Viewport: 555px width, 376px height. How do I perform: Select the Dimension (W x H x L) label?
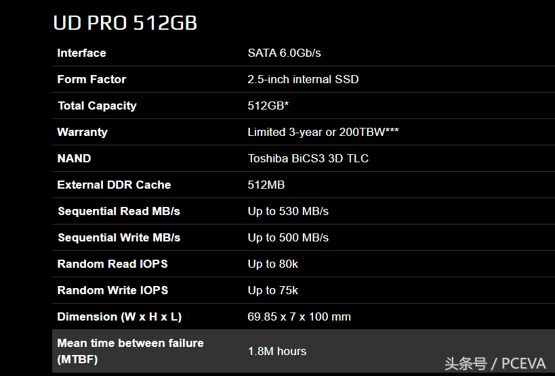120,316
